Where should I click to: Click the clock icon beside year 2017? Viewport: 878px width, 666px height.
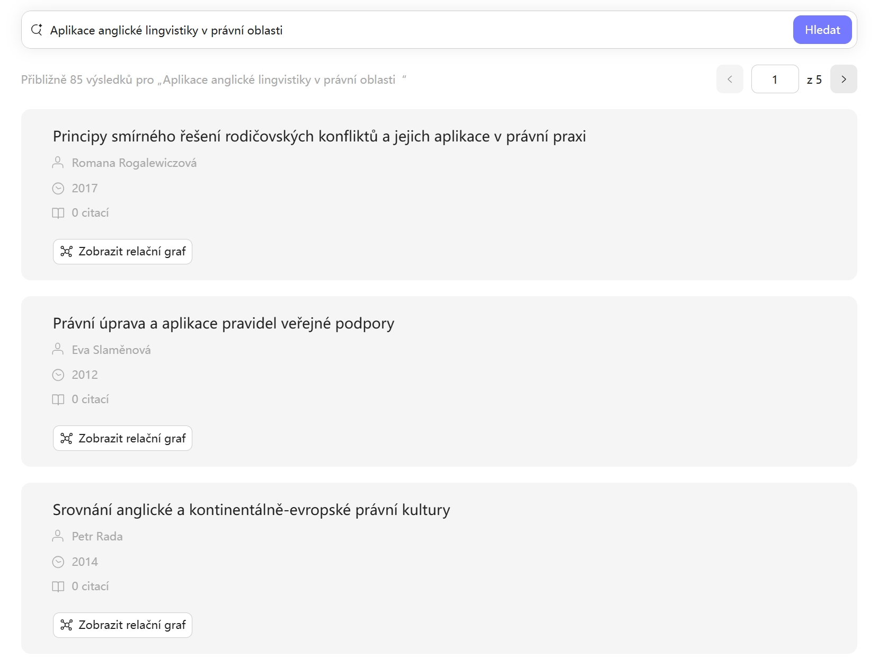coord(58,188)
